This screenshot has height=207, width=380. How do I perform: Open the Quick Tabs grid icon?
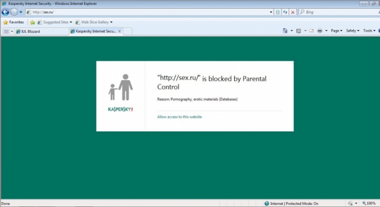click(x=6, y=31)
